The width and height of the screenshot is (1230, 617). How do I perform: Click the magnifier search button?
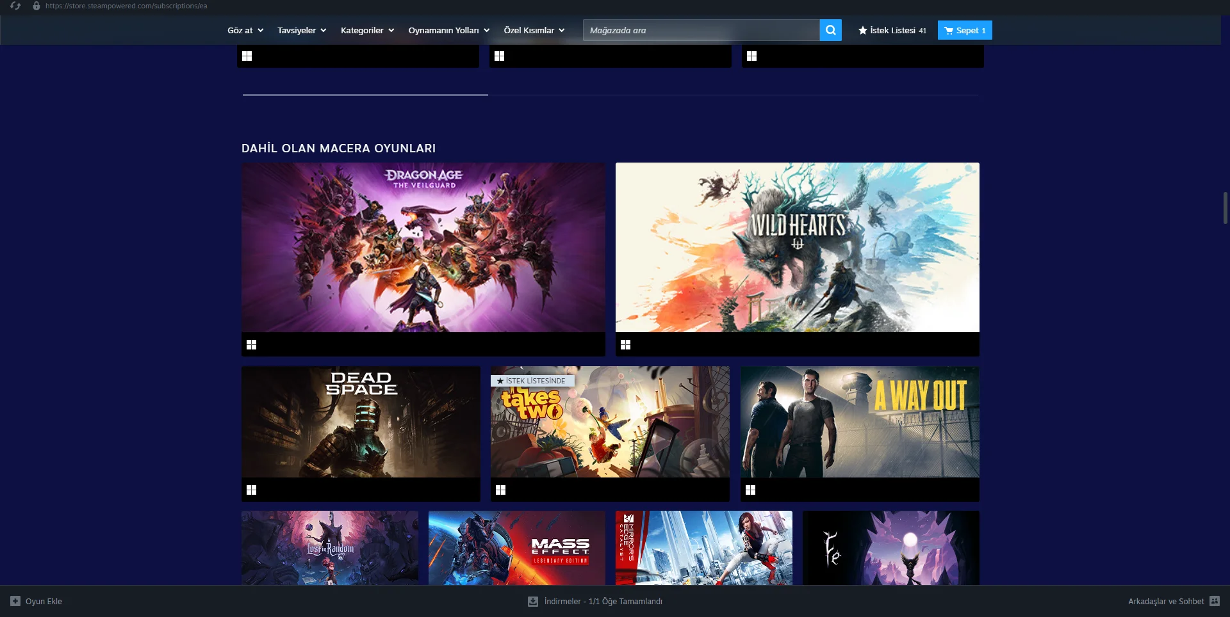click(830, 30)
